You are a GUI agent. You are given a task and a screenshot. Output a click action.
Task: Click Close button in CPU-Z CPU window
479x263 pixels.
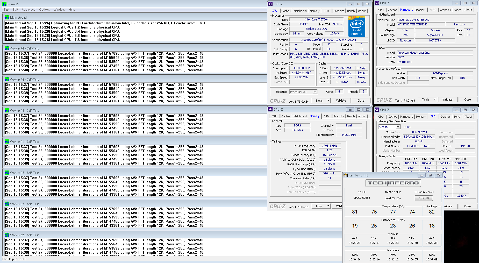tap(361, 101)
